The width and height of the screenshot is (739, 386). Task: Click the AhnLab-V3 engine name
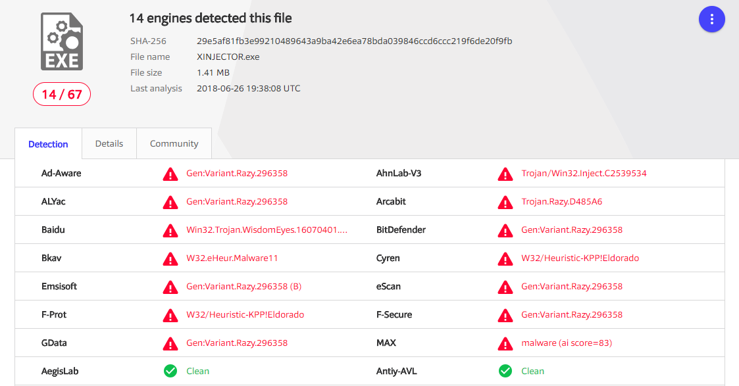click(399, 173)
